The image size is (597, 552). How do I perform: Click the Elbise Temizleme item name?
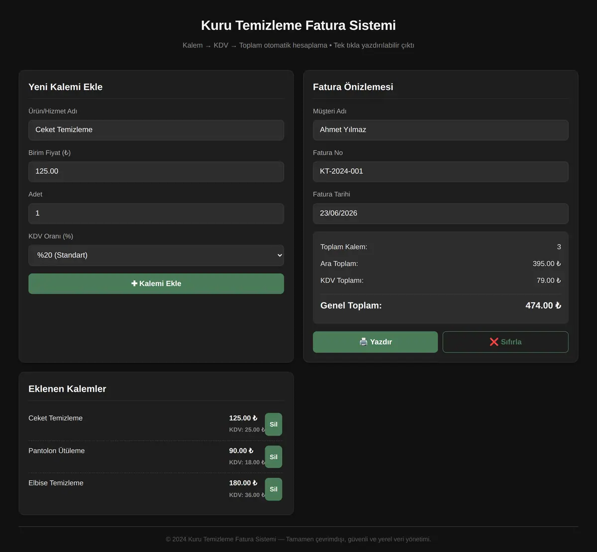56,483
